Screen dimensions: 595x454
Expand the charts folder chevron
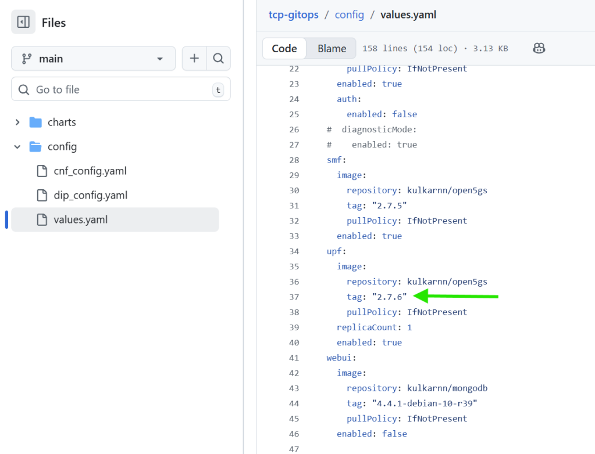tap(17, 122)
